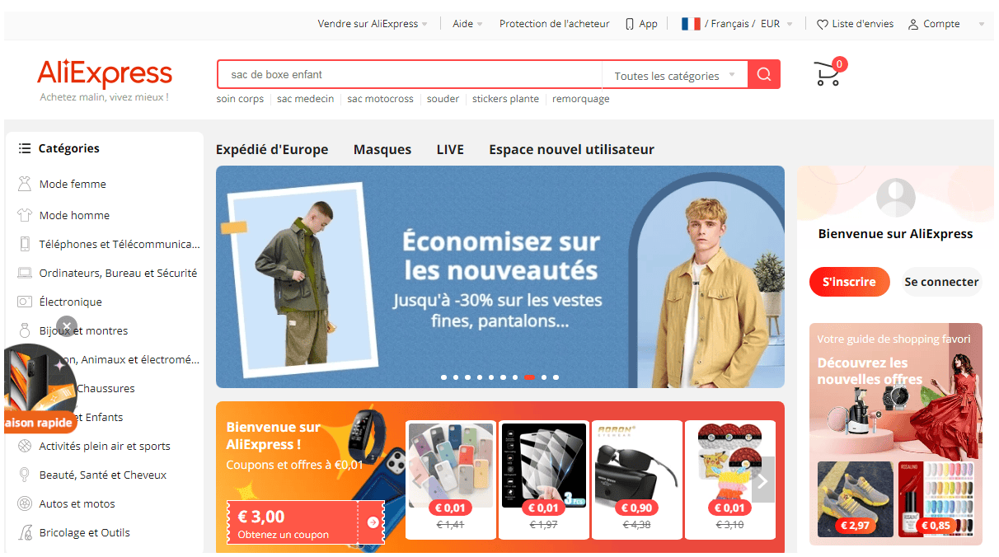Click the Se connecter button
Viewport: 999px width, 557px height.
[941, 282]
